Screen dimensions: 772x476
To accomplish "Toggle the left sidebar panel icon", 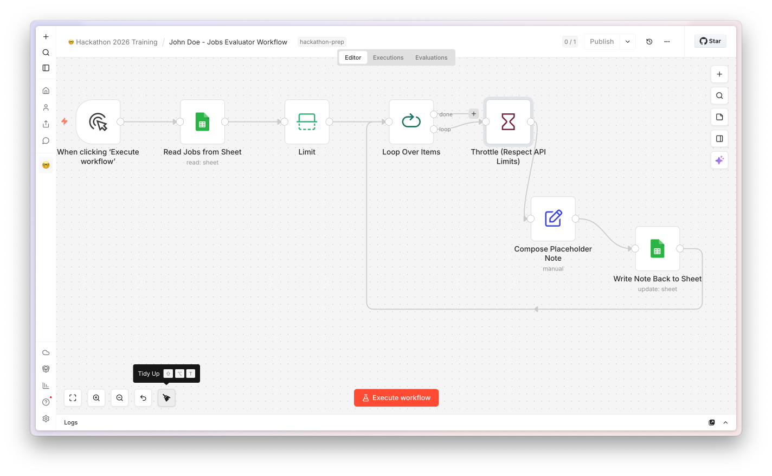I will click(x=46, y=68).
